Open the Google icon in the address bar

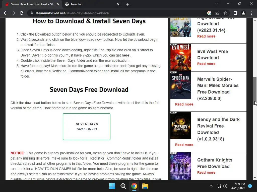[x=209, y=13]
